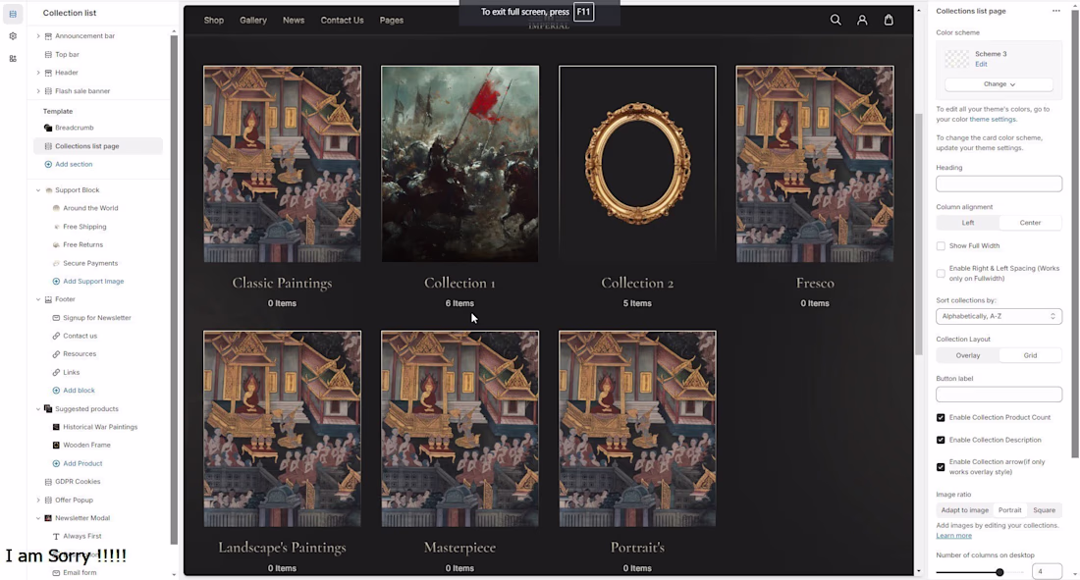Click Add Support Image

point(93,281)
